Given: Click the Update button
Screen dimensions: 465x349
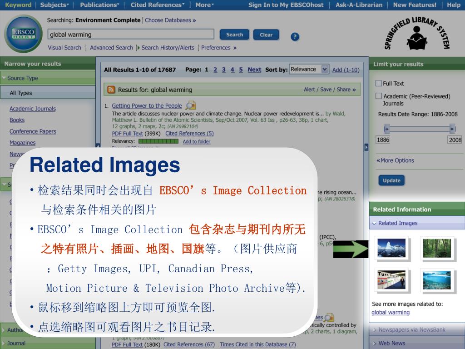Looking at the screenshot, I should 391,180.
